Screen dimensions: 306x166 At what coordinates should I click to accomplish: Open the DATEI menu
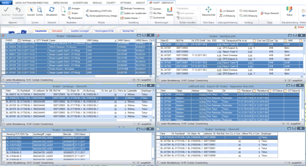coord(7,3)
